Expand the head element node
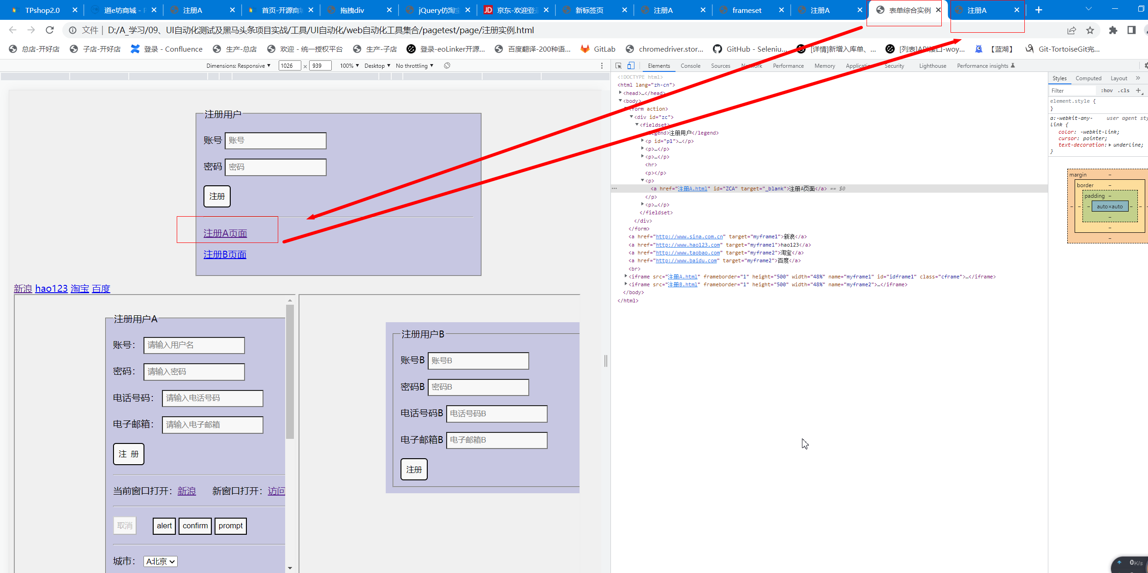 pos(621,93)
